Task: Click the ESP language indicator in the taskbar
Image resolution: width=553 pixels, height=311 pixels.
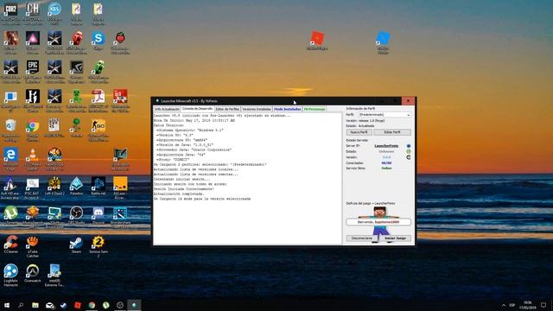Action: coord(512,305)
